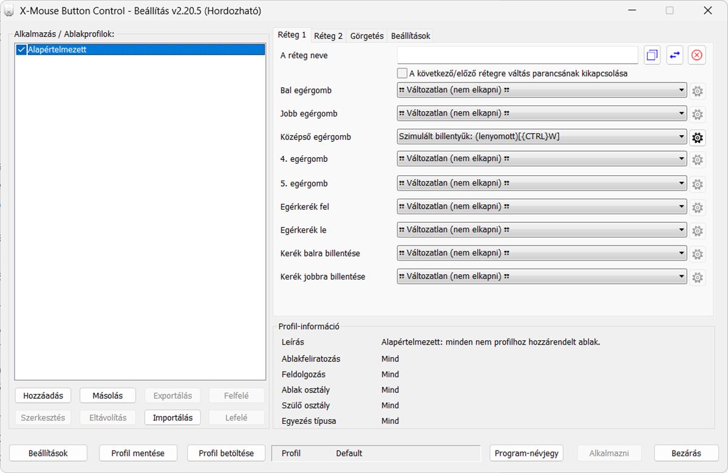
Task: Click gear icon beside Kerék jobbra billentése
Action: click(x=697, y=277)
